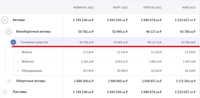The width and height of the screenshot is (200, 98).
Task: Click Основные средства May value 43 785.48
Action: click(188, 42)
